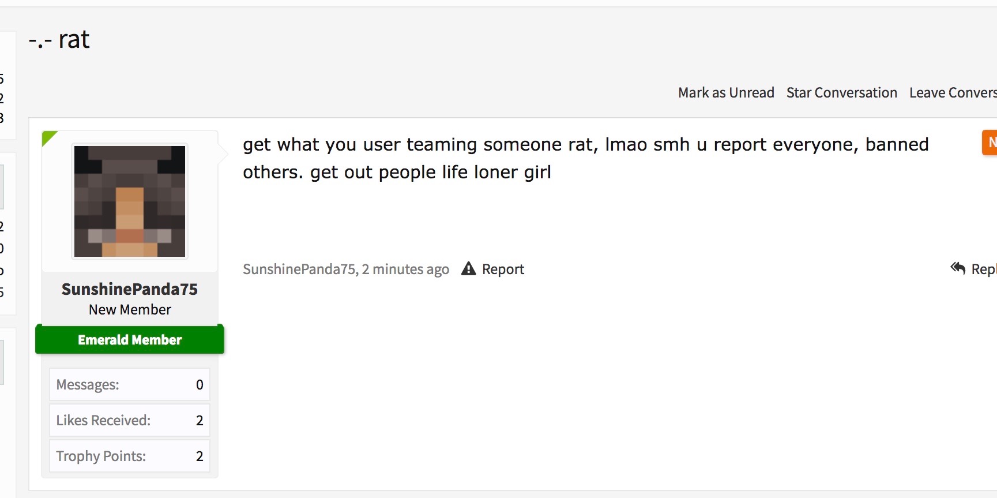Click the warning triangle Report icon
Viewport: 997px width, 498px height.
469,268
